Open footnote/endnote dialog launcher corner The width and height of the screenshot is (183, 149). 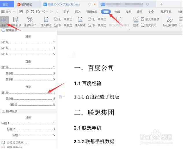pos(129,29)
